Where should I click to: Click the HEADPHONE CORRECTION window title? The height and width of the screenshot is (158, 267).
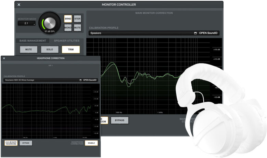(51, 58)
